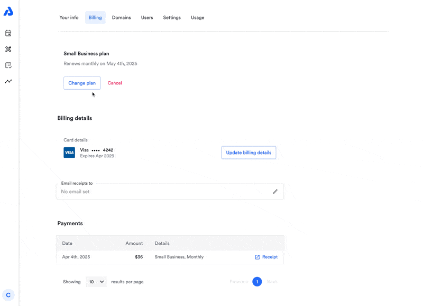Click the external-link icon beside Receipt
423x306 pixels.
click(258, 257)
